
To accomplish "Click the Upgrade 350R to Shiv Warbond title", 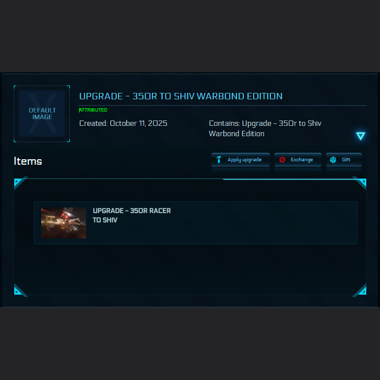I will (181, 96).
